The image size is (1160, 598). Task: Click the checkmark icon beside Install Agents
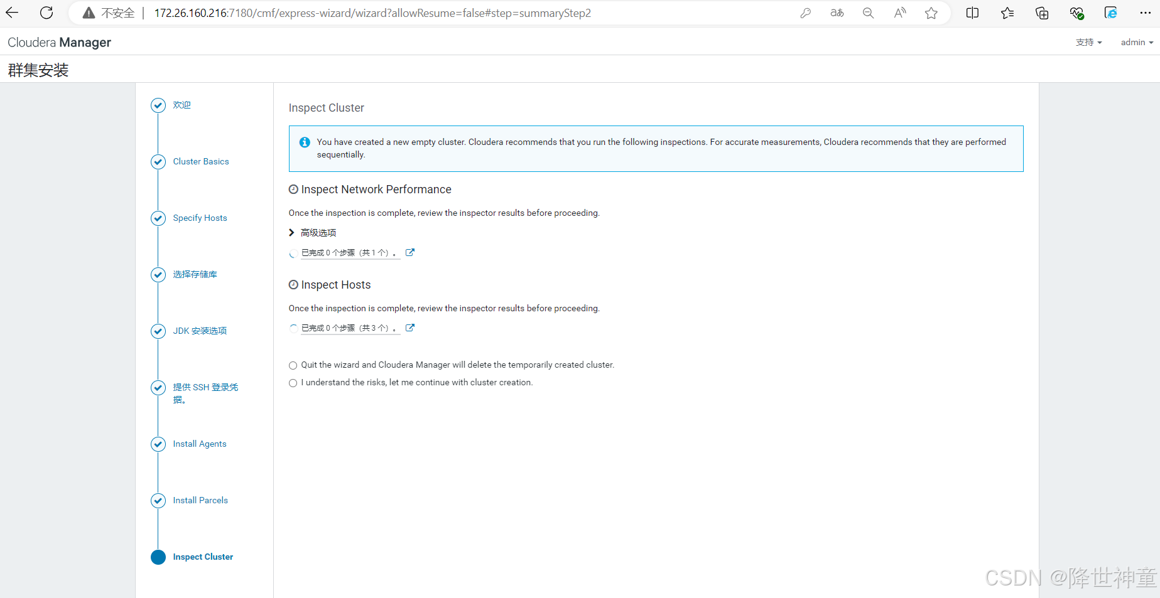tap(158, 444)
